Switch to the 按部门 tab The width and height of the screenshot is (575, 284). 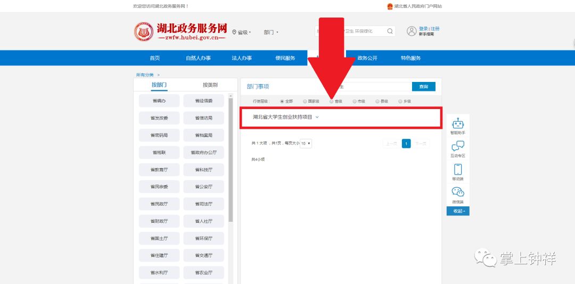(159, 85)
